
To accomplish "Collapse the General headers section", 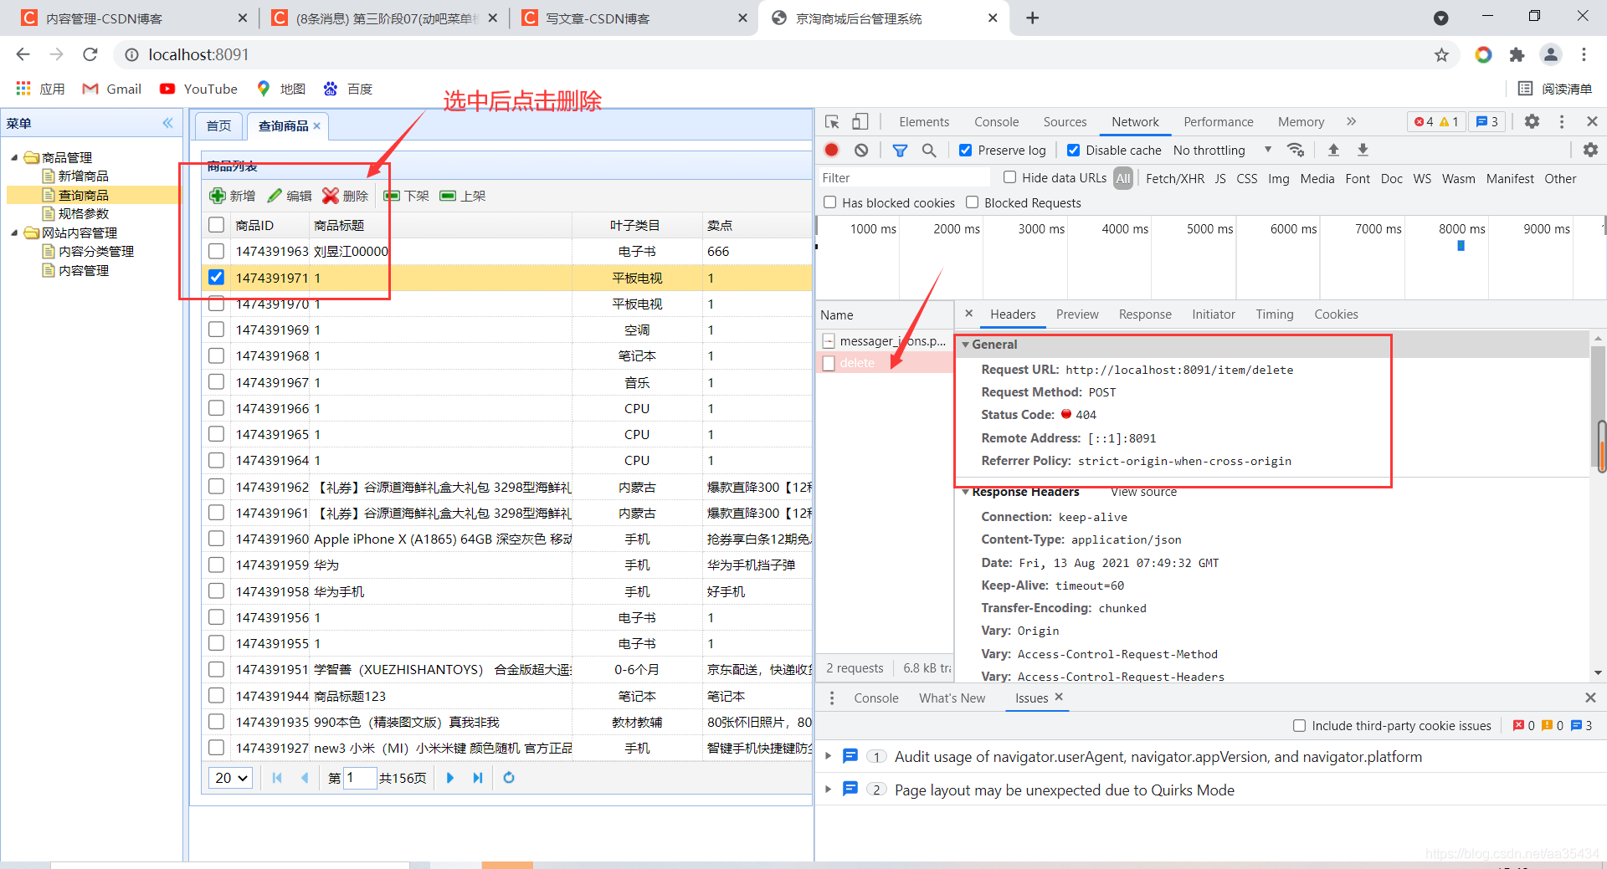I will click(x=965, y=345).
